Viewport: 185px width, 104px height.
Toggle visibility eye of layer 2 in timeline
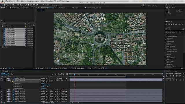[1, 80]
